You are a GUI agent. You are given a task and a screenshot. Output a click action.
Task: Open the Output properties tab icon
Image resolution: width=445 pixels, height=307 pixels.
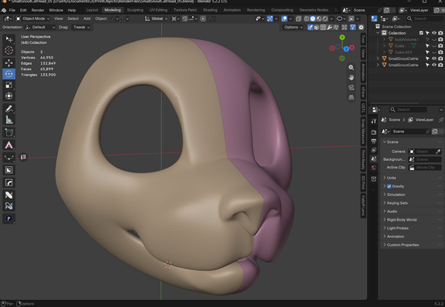pyautogui.click(x=373, y=141)
